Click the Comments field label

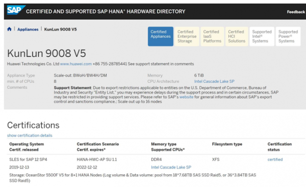pyautogui.click(x=17, y=87)
